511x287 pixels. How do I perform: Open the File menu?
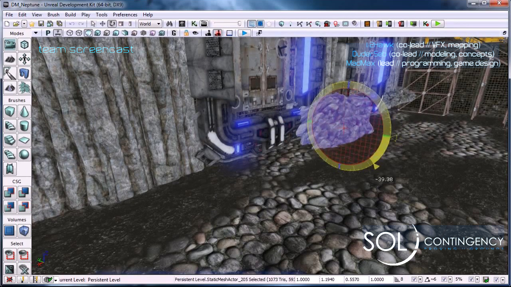pos(9,15)
